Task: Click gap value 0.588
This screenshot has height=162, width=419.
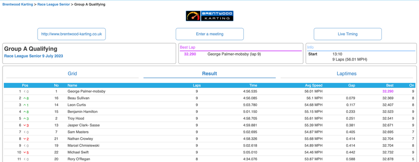Action: 350,159
